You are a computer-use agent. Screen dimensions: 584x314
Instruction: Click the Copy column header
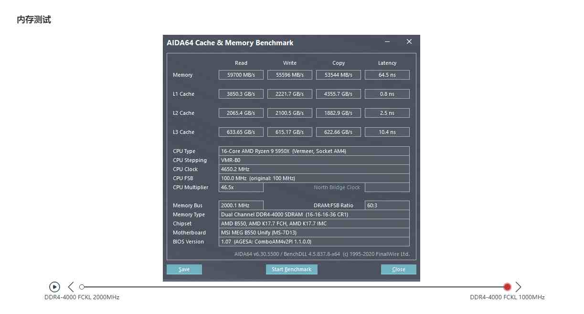point(339,63)
